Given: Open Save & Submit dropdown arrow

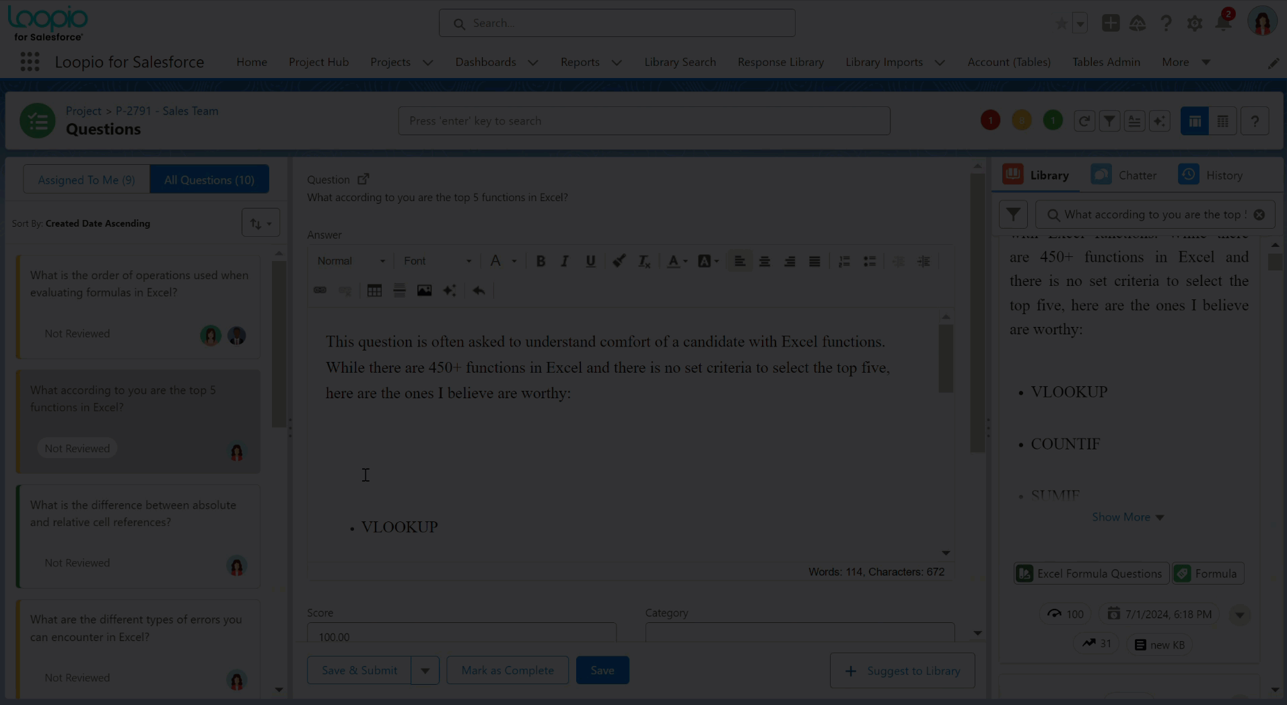Looking at the screenshot, I should (425, 671).
